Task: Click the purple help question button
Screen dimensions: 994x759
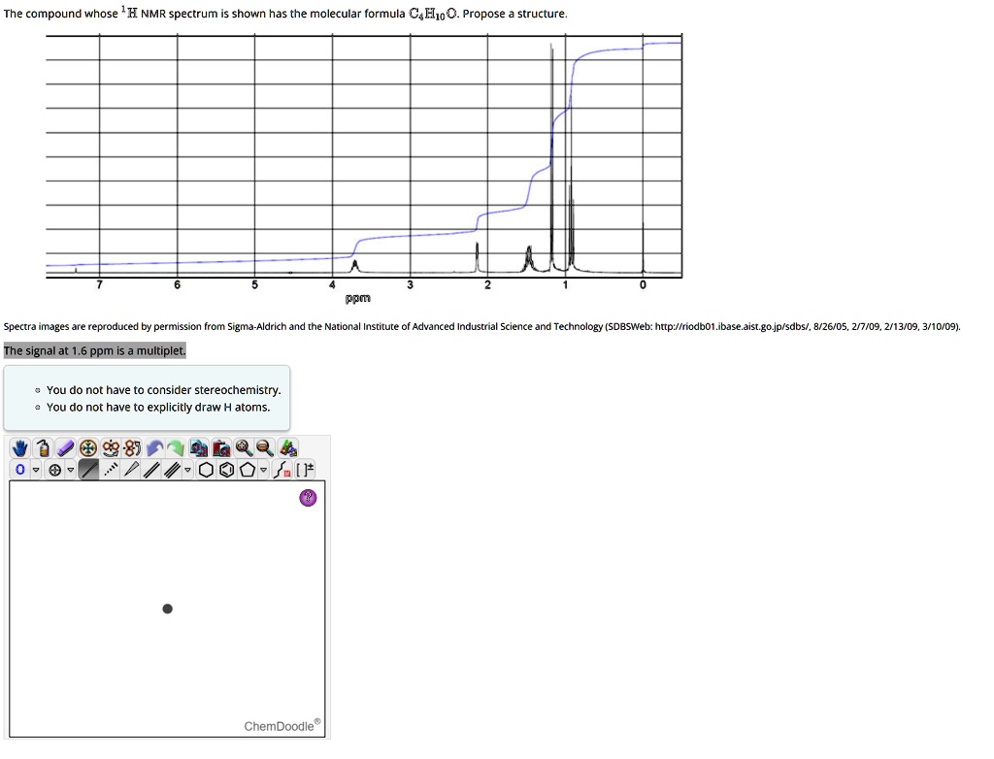Action: 308,498
